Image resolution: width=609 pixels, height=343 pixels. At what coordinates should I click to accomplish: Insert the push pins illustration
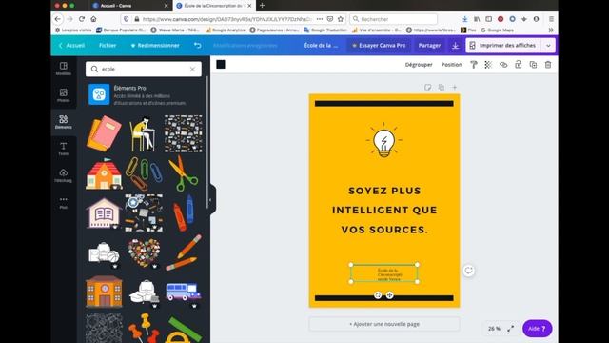(144, 328)
